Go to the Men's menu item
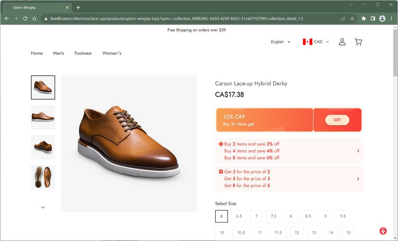398x241 pixels. (59, 53)
